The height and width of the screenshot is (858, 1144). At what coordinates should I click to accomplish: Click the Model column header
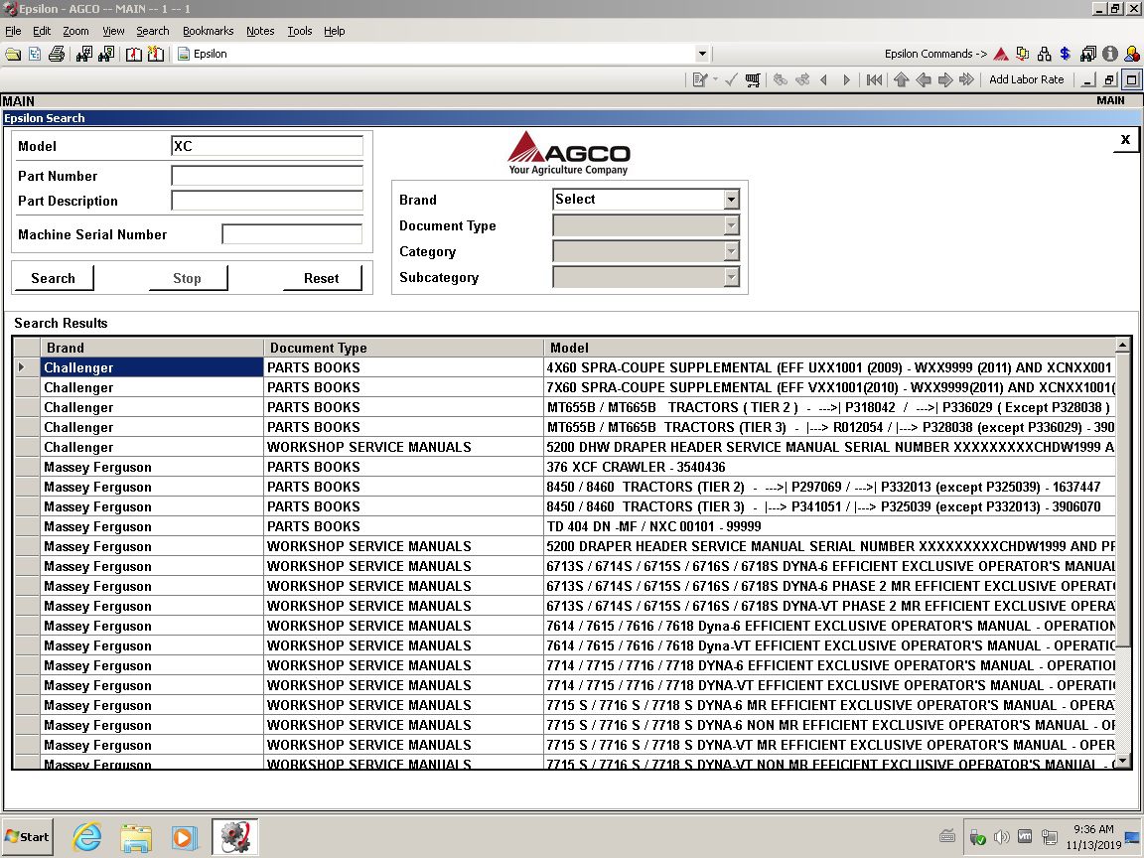[x=829, y=348]
